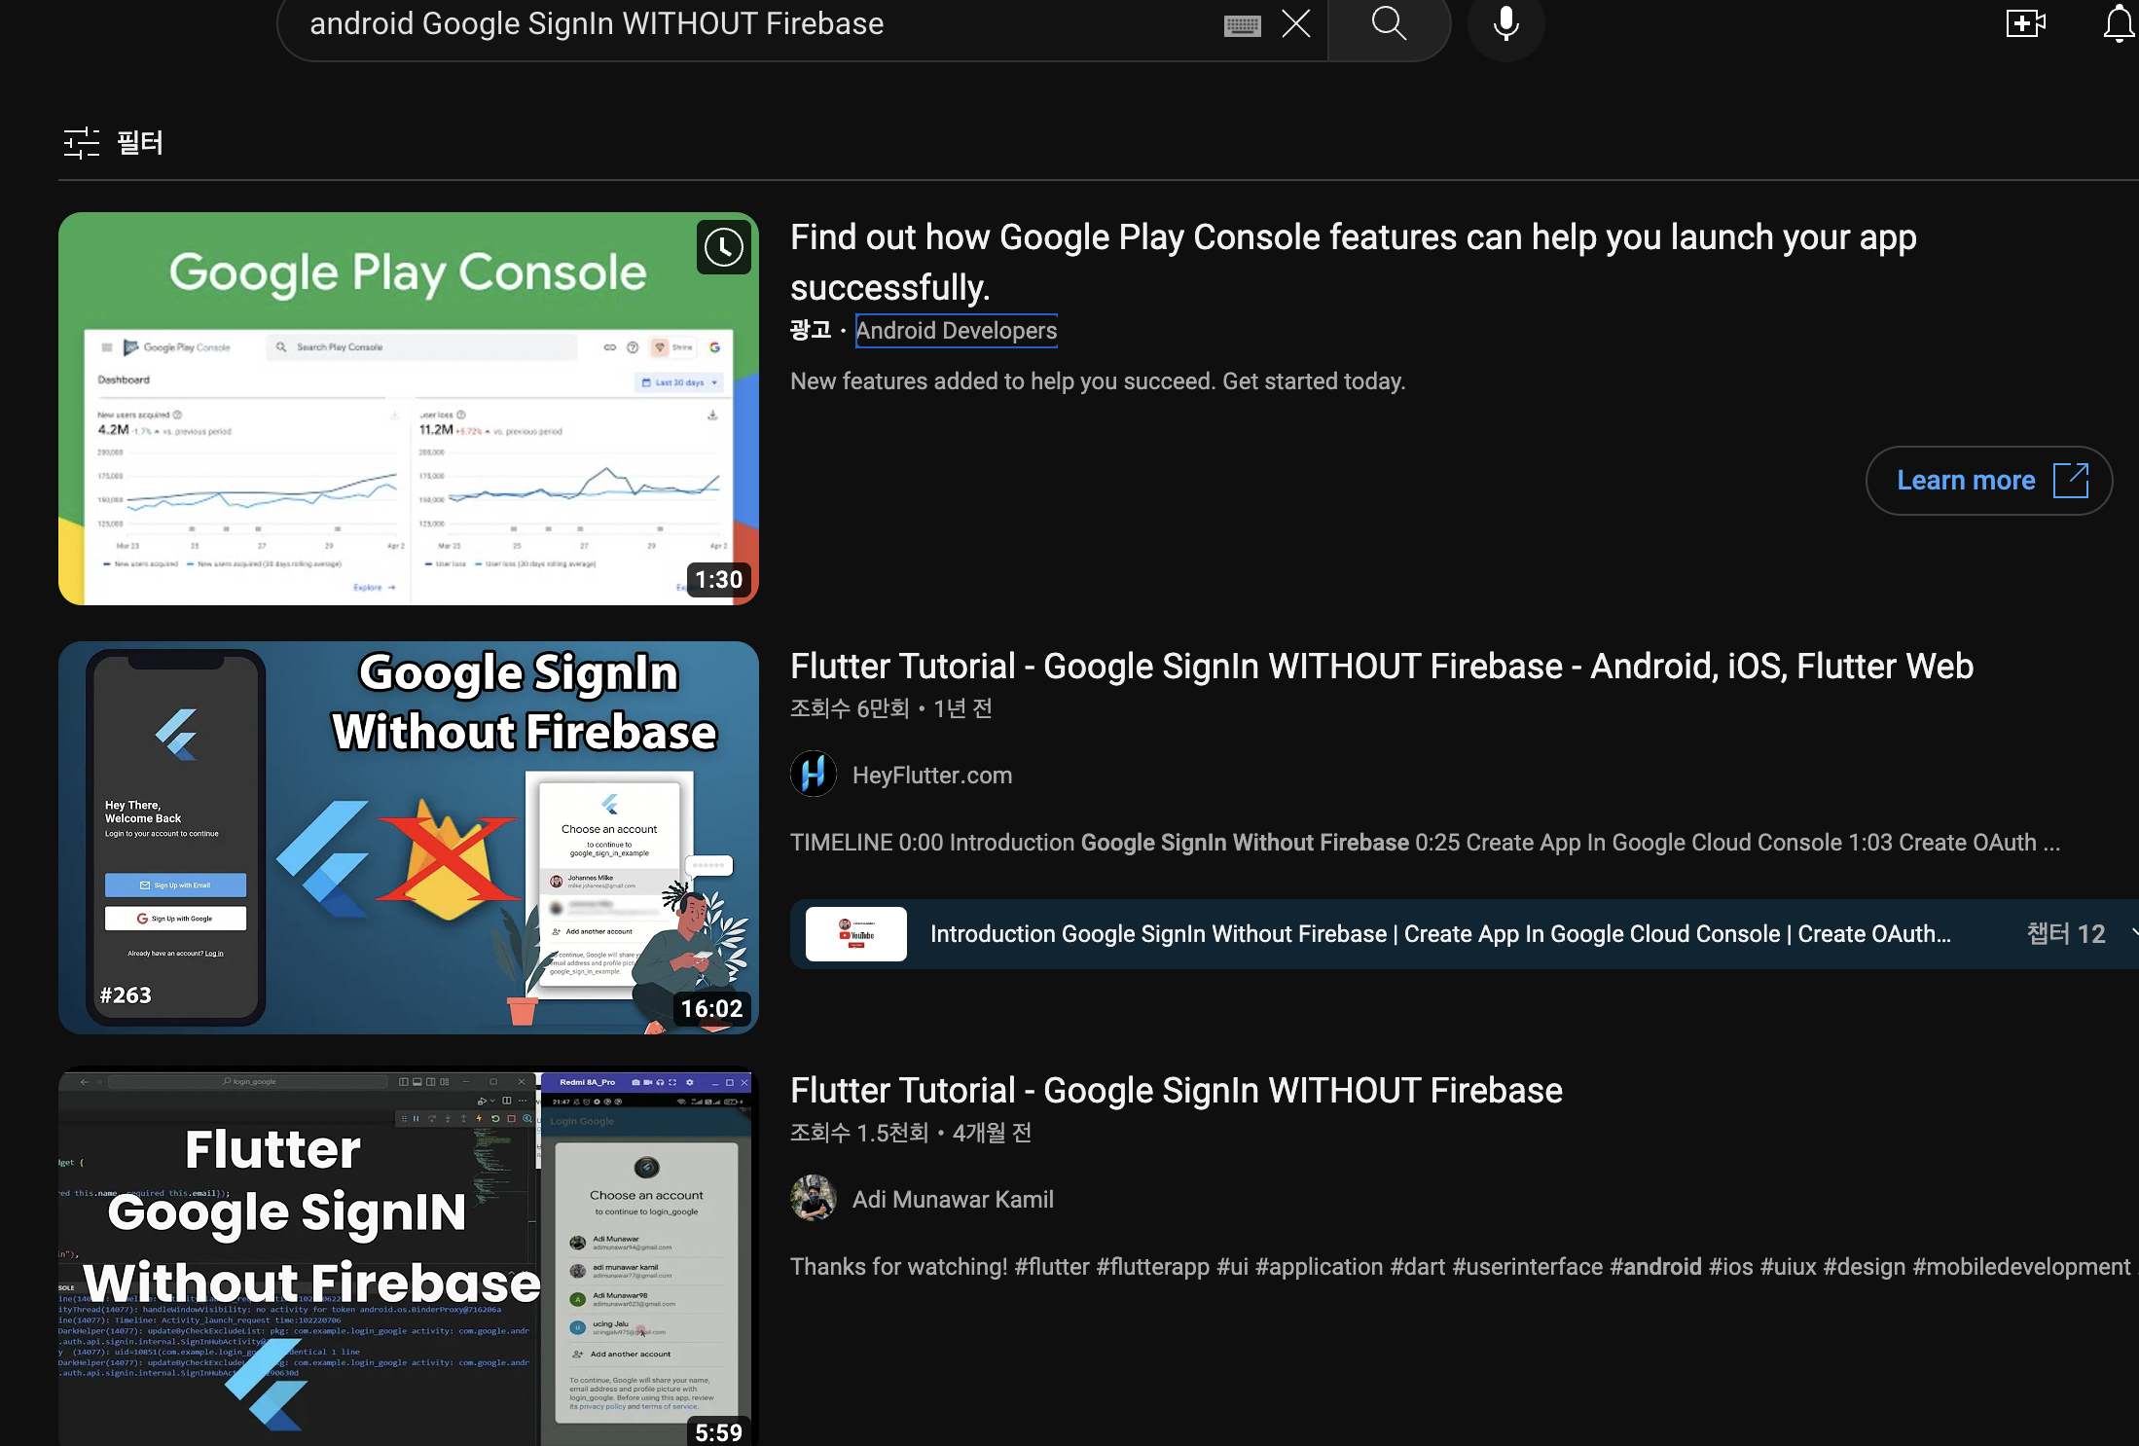Open ad title about Google Play Console features
The height and width of the screenshot is (1446, 2139).
(x=1354, y=262)
